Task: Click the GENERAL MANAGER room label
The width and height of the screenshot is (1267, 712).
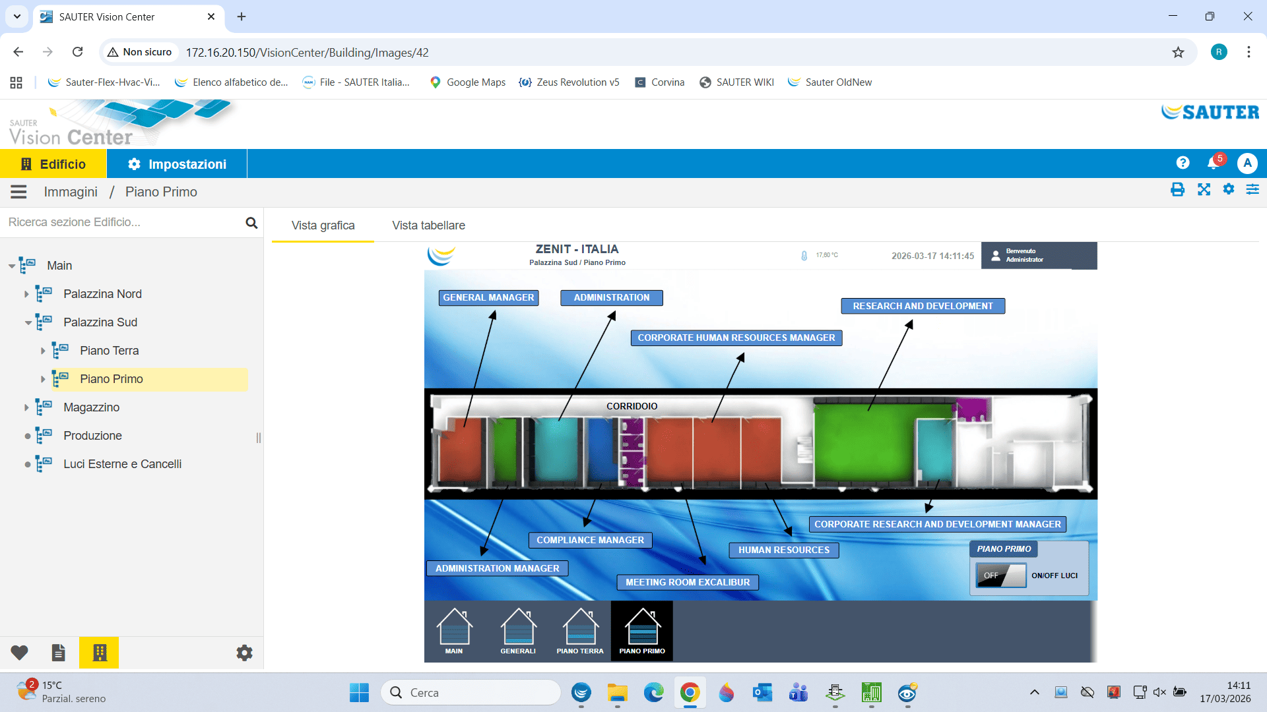Action: pos(488,298)
